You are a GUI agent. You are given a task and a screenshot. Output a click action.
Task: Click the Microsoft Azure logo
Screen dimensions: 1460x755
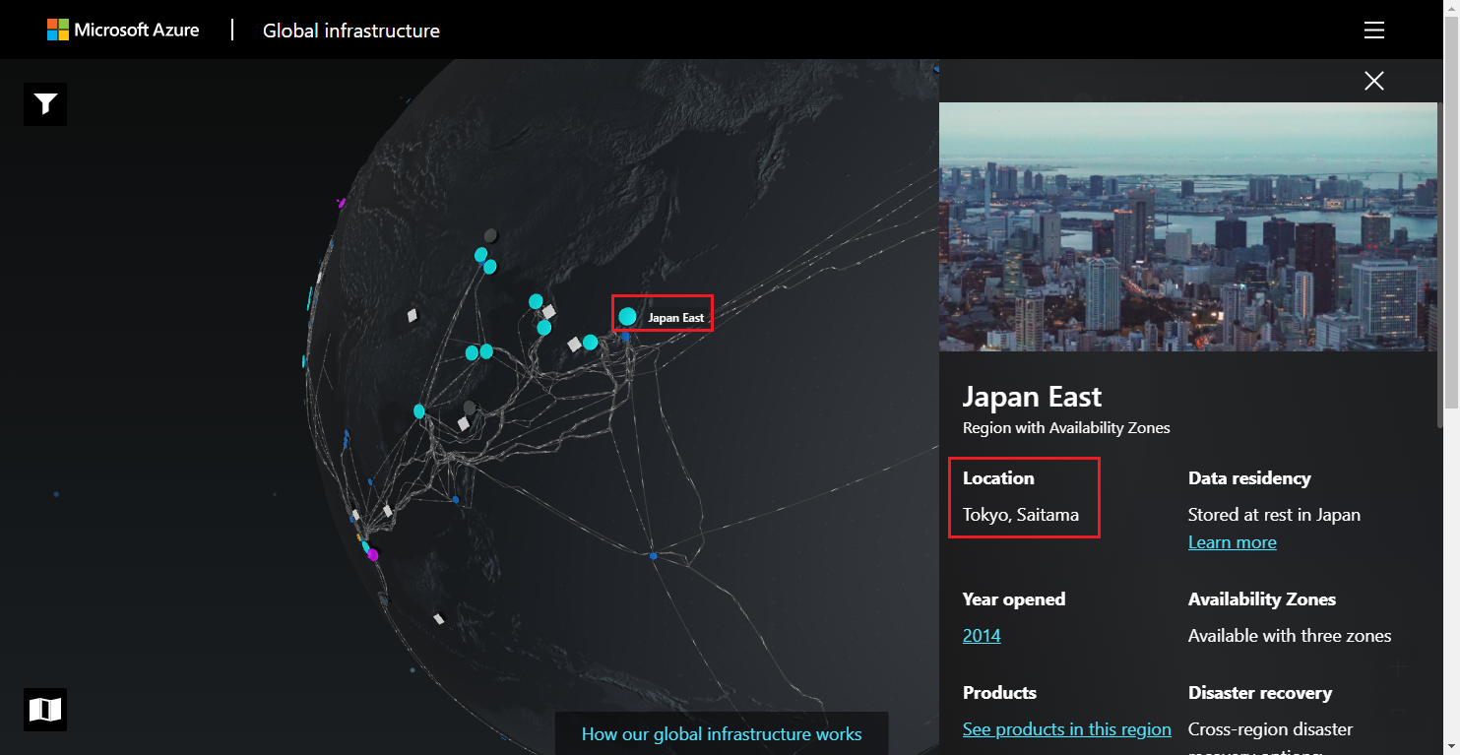(x=123, y=30)
